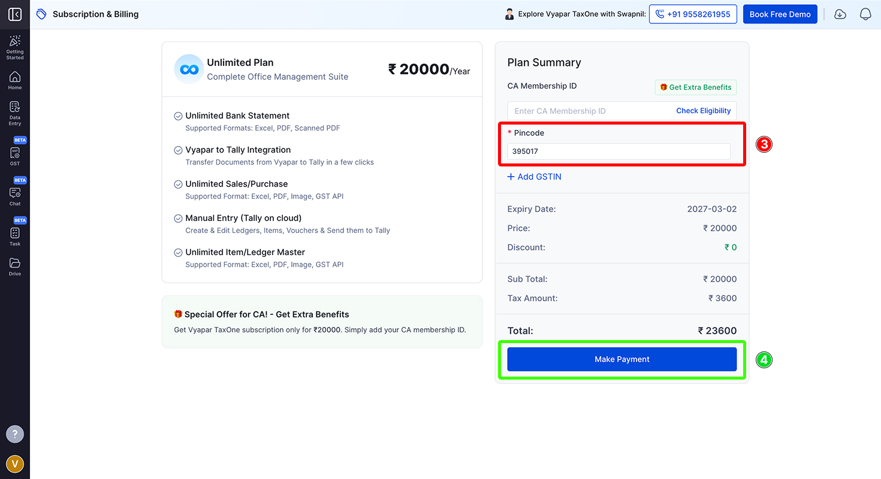881x479 pixels.
Task: Click the Tax Amount value ₹ 3600
Action: point(723,298)
